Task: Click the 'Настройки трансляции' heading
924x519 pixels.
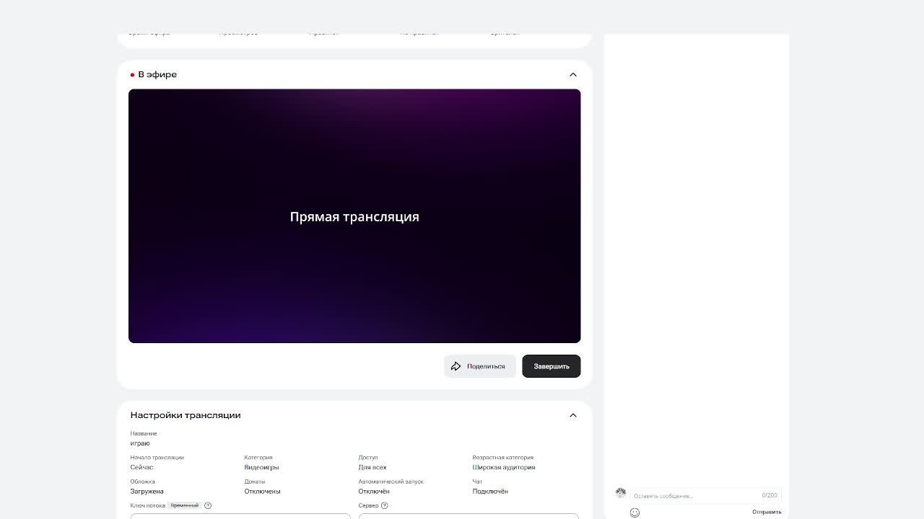Action: coord(186,415)
